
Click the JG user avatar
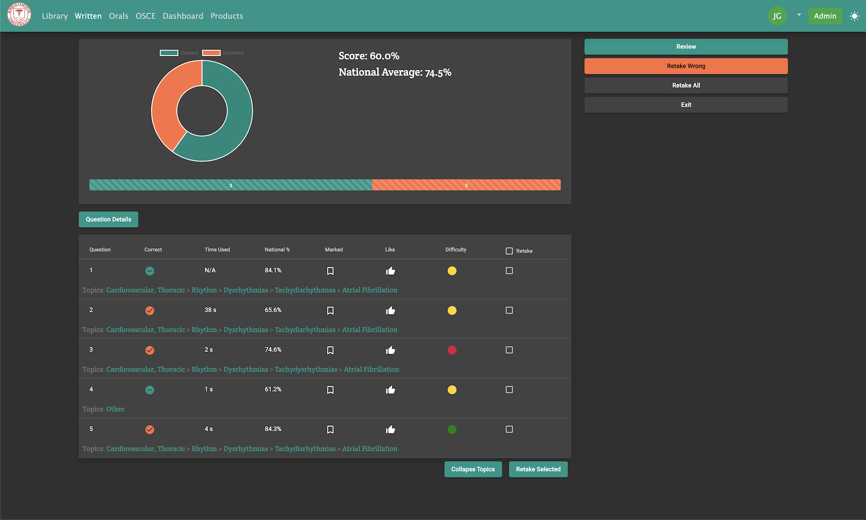pyautogui.click(x=777, y=16)
